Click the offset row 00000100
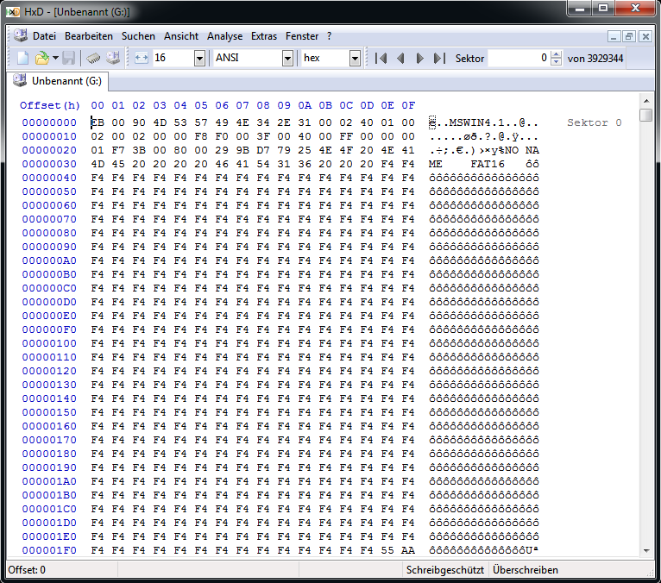Image resolution: width=661 pixels, height=583 pixels. point(49,343)
